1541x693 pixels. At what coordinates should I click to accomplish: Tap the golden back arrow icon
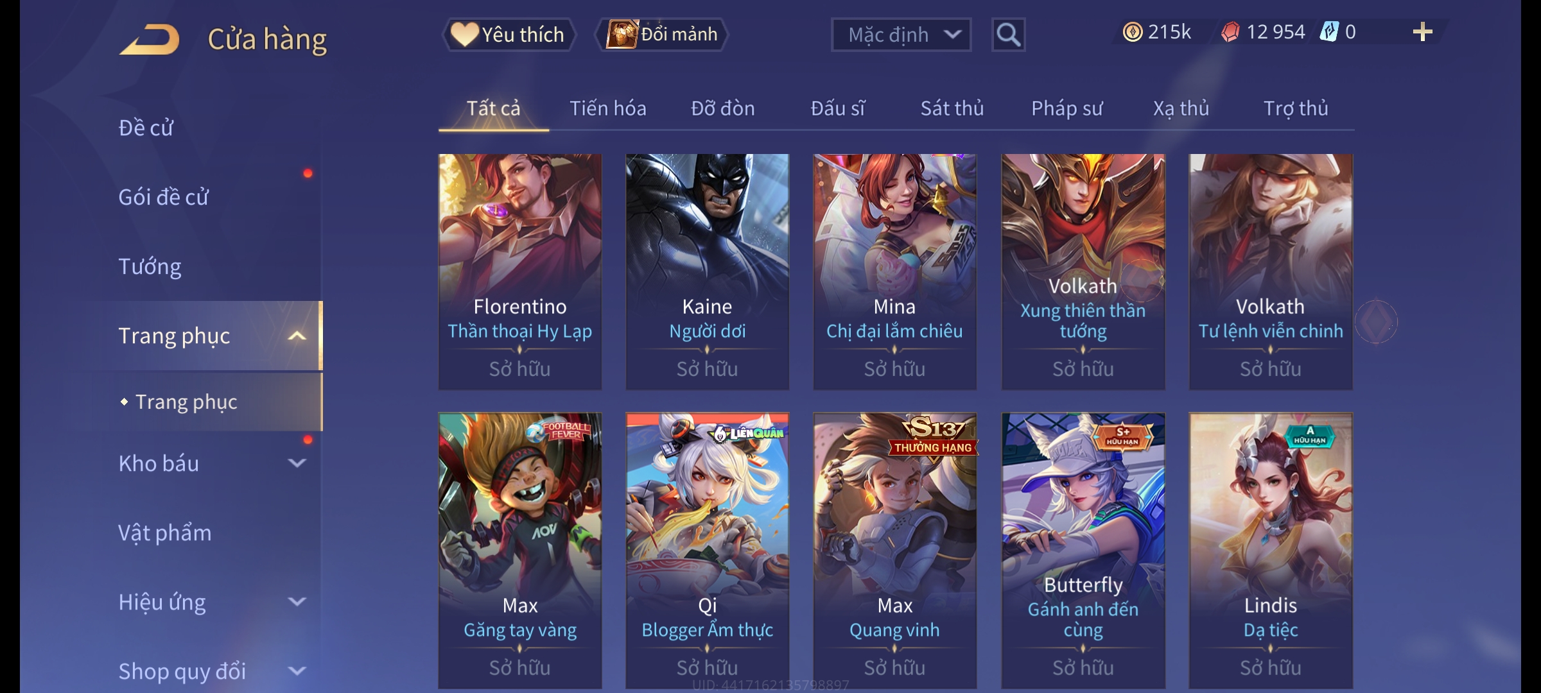(150, 40)
